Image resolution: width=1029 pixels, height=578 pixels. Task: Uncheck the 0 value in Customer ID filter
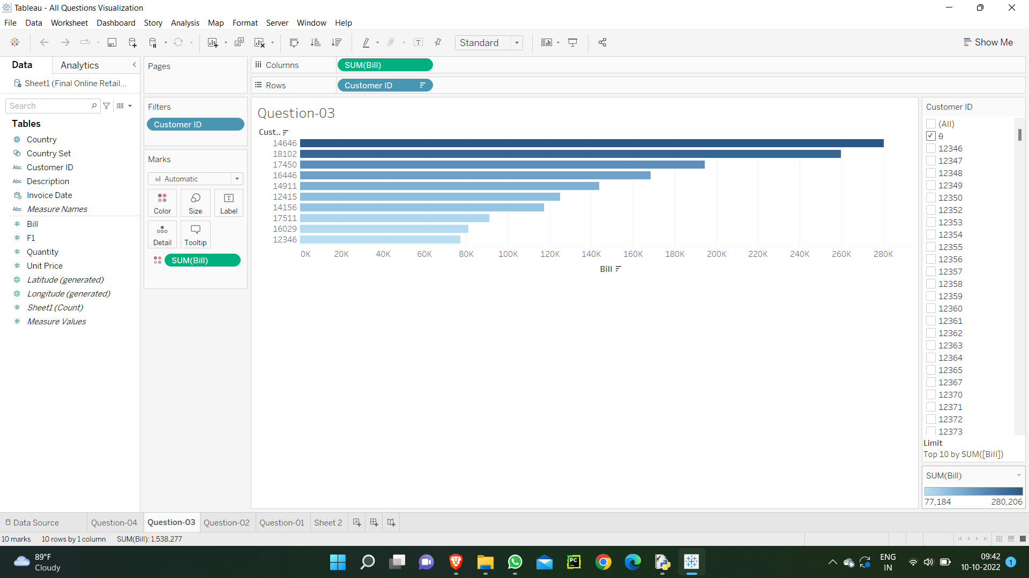[x=931, y=136]
